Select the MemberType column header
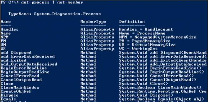Screen dimensions: 208x102 [93, 22]
